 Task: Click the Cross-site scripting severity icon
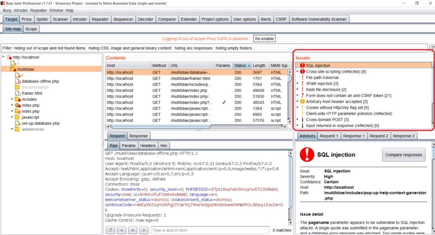pyautogui.click(x=303, y=72)
